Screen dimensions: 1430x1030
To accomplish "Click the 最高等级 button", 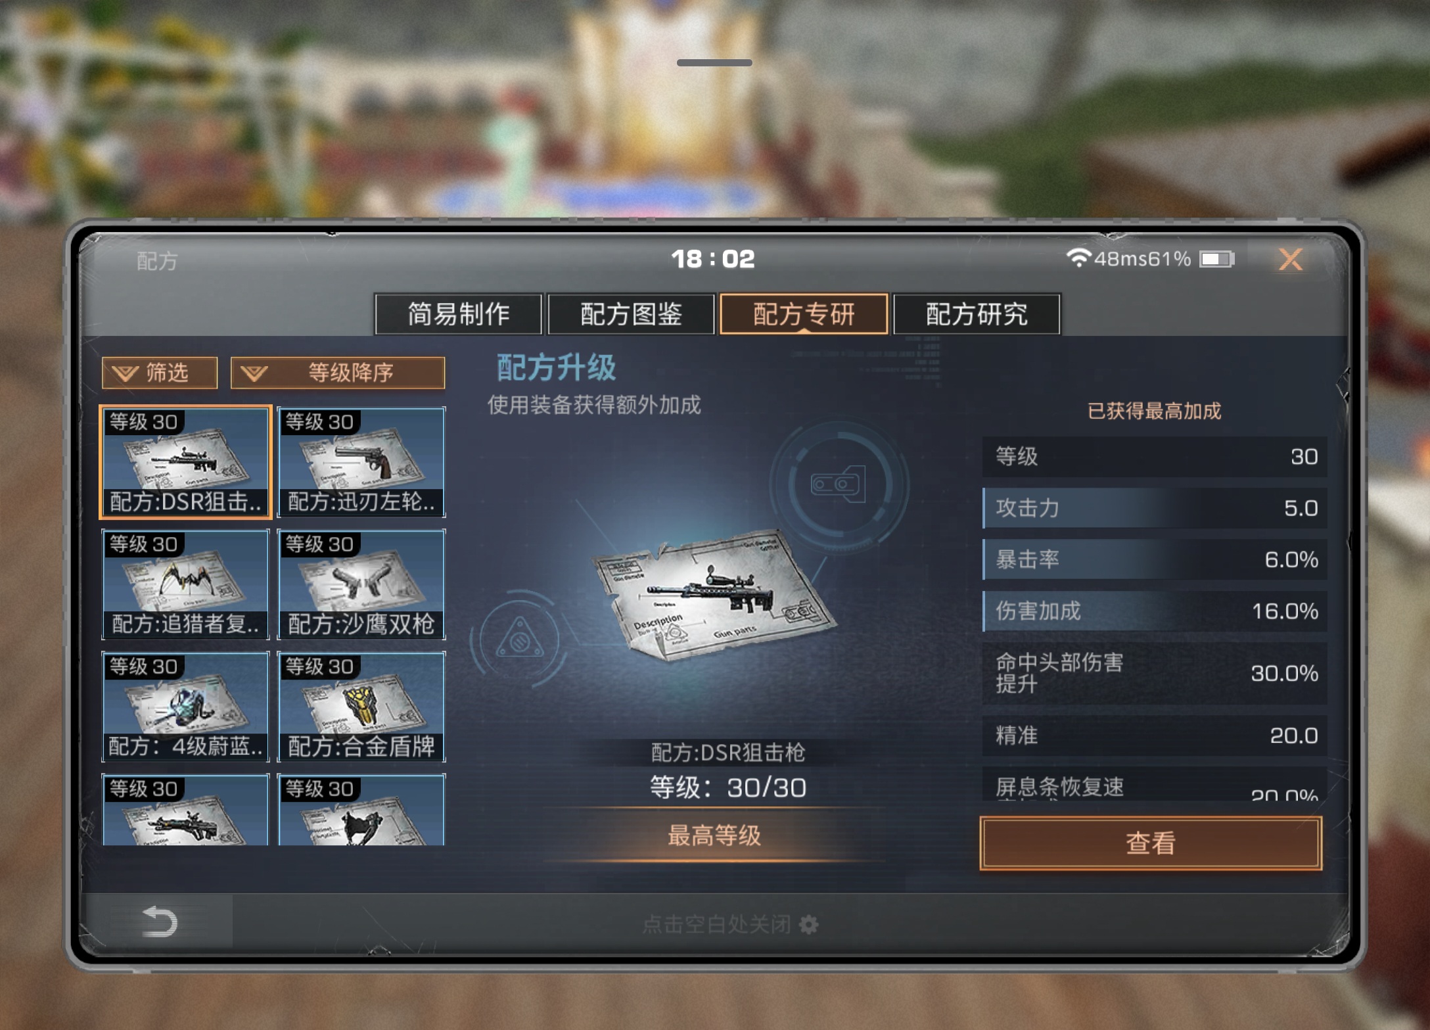I will point(714,836).
